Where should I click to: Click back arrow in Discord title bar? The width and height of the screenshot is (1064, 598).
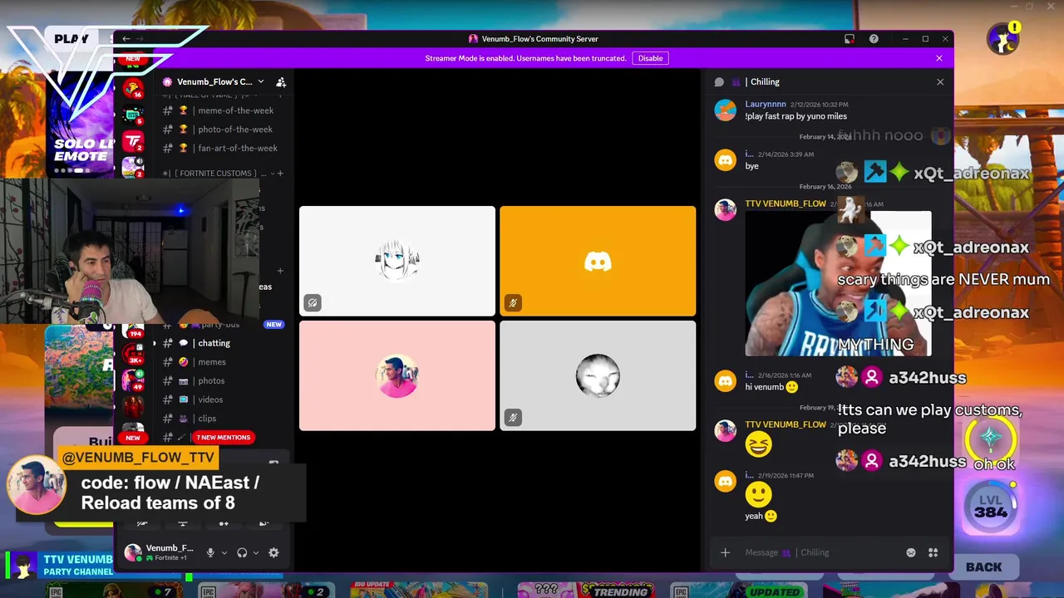coord(126,39)
